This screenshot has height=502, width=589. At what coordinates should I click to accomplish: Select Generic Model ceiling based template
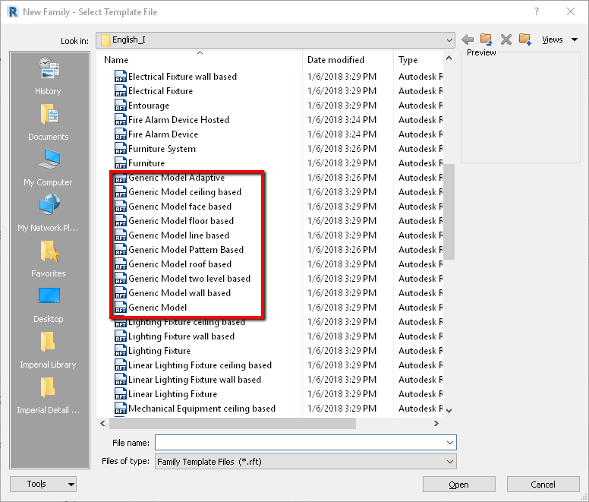(184, 192)
